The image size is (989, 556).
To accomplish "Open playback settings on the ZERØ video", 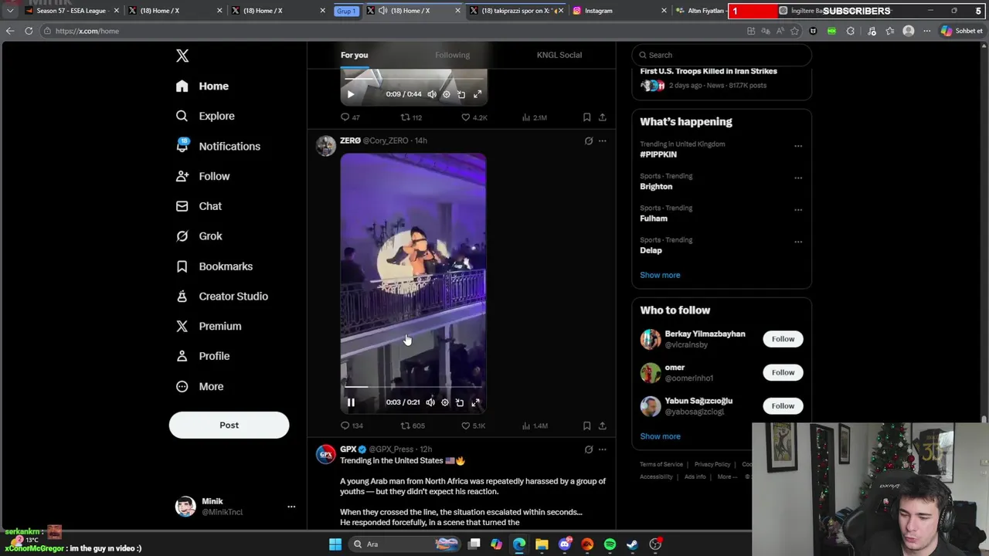I will pos(445,402).
